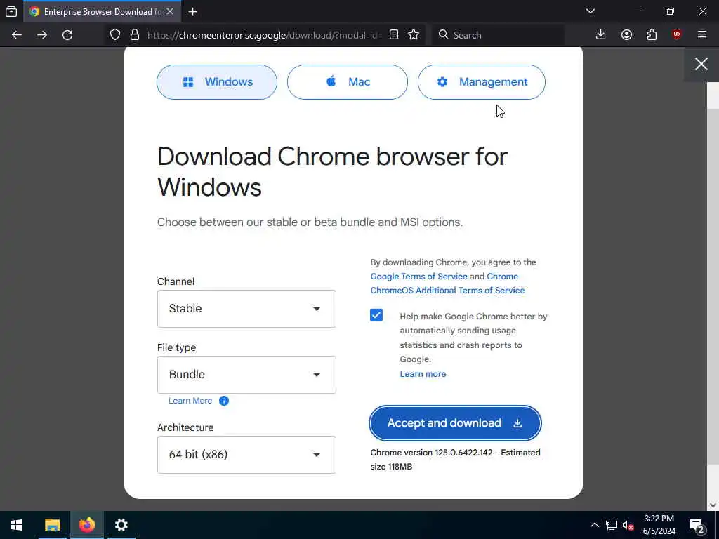Click the Firefox back arrow
Image resolution: width=719 pixels, height=539 pixels.
coord(17,35)
